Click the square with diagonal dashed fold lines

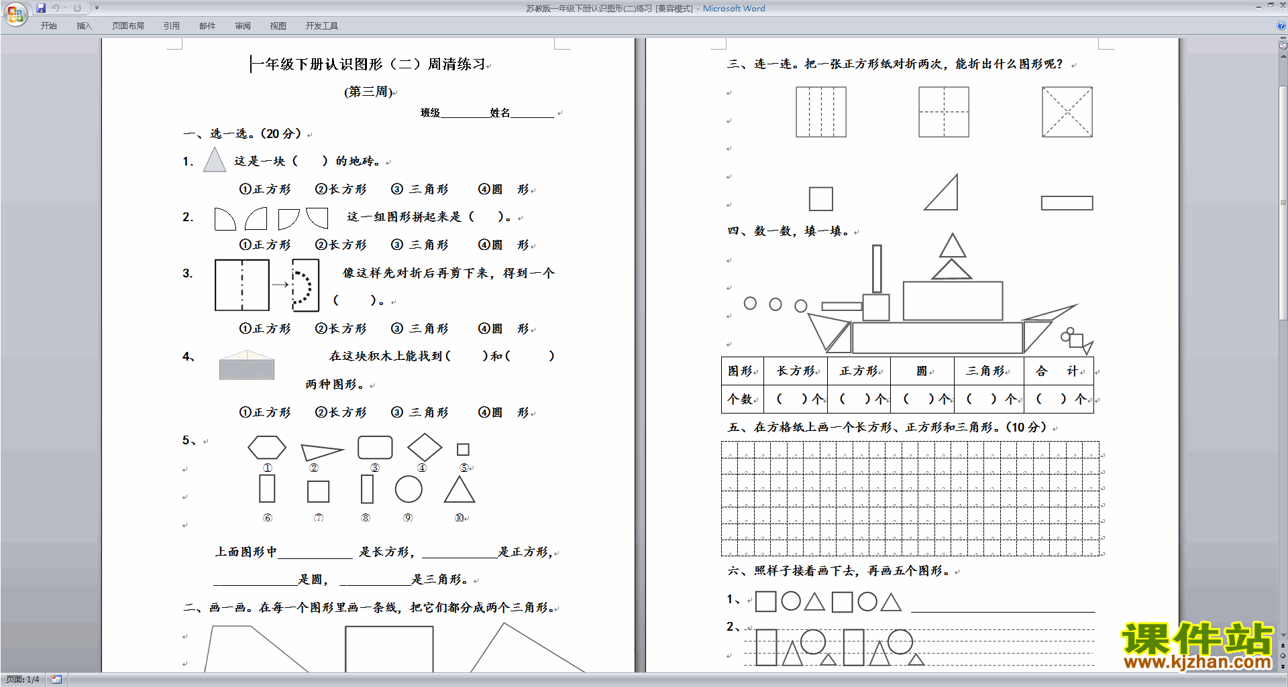pos(1067,112)
